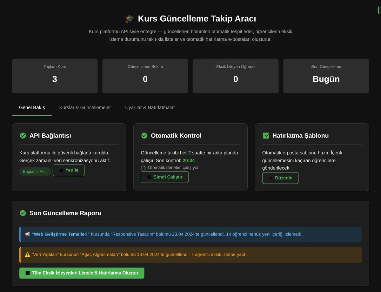Click the graduation cap icon in the title
Image resolution: width=381 pixels, height=292 pixels.
tap(130, 19)
